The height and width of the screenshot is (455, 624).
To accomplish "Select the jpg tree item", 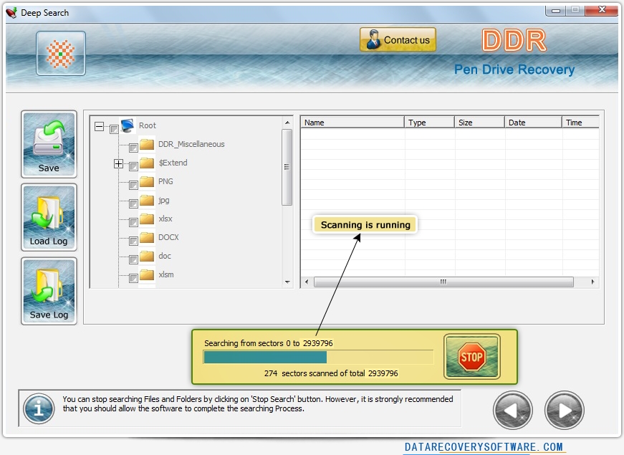I will coord(164,200).
